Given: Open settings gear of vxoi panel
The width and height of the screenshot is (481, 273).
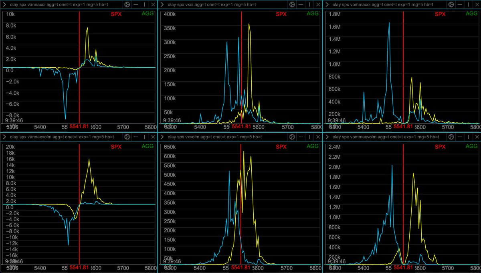Looking at the screenshot, I should tap(292, 5).
